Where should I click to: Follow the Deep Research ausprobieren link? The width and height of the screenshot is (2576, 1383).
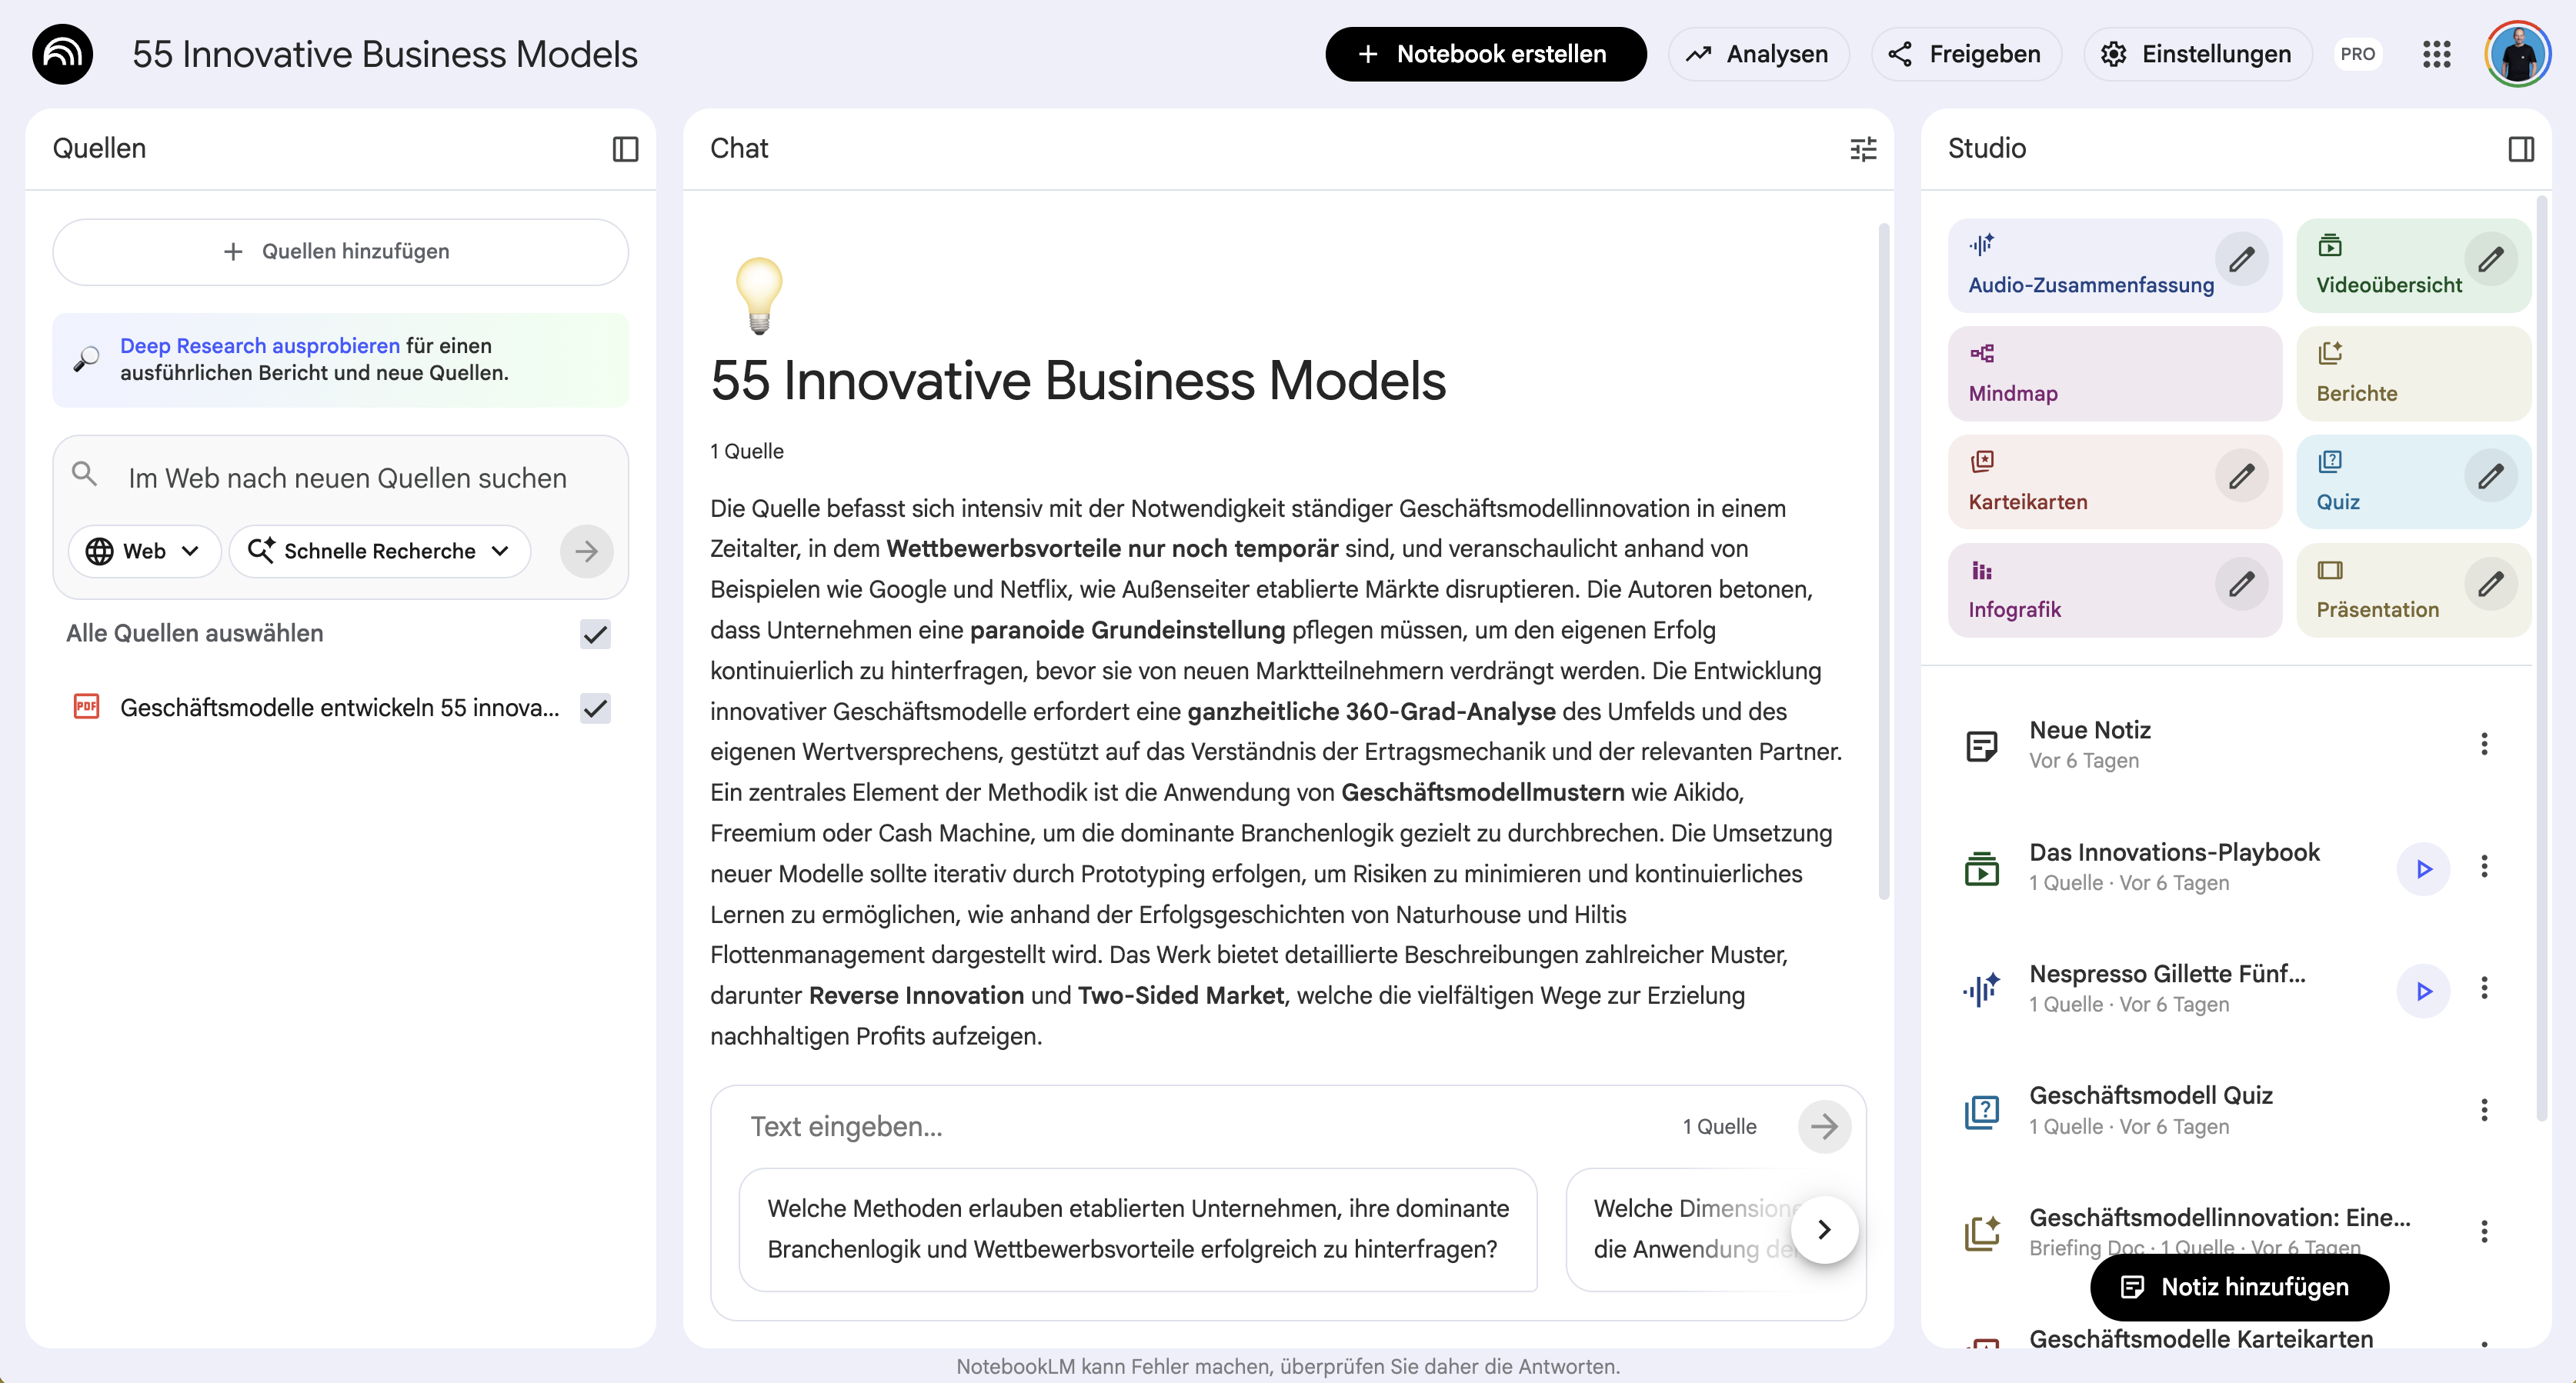(x=260, y=346)
